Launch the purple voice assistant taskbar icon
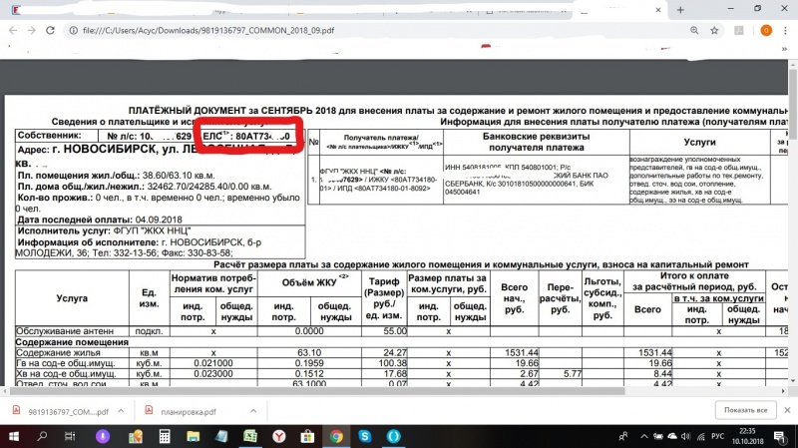This screenshot has height=448, width=798. click(103, 436)
